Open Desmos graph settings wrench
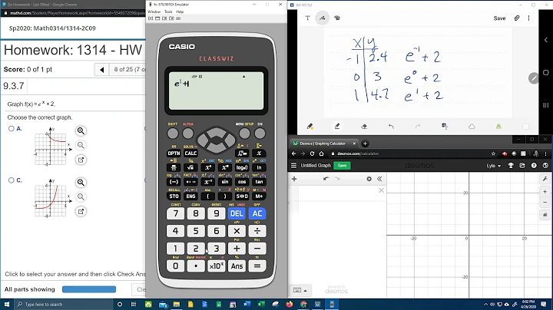This screenshot has width=553, height=310. [x=545, y=179]
